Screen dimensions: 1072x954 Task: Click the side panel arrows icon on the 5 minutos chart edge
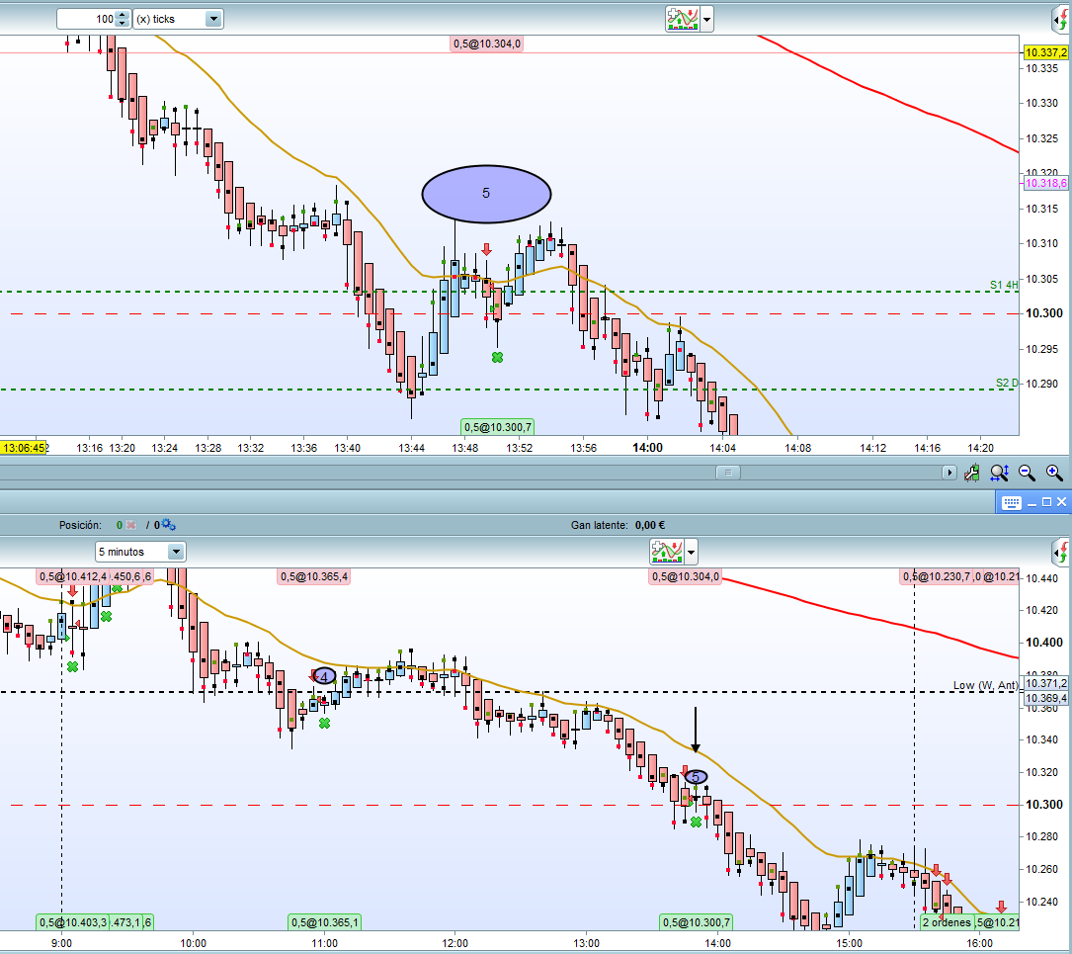click(x=1062, y=552)
